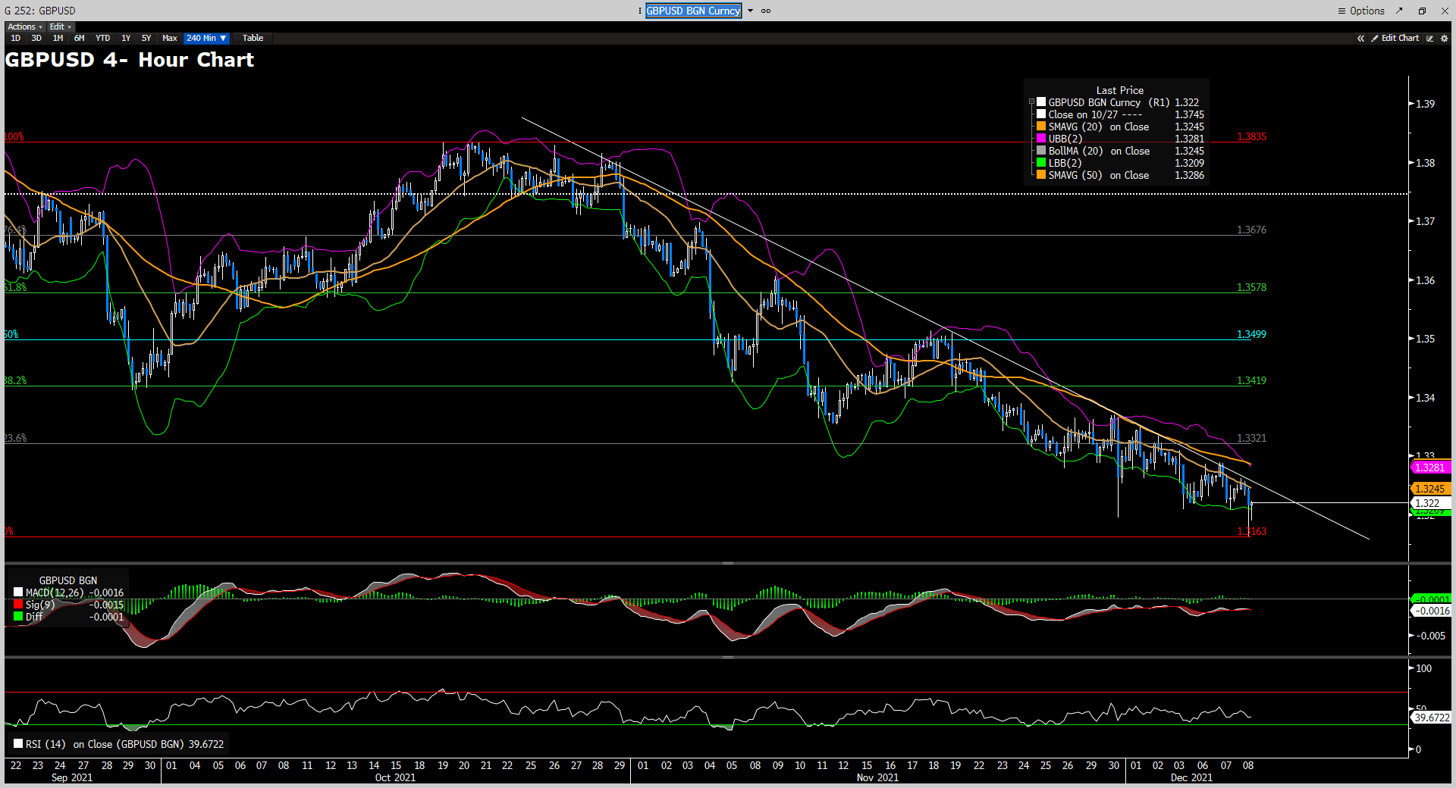Viewport: 1456px width, 788px height.
Task: Click the 'Nov 2021' axis month label
Action: (x=877, y=777)
